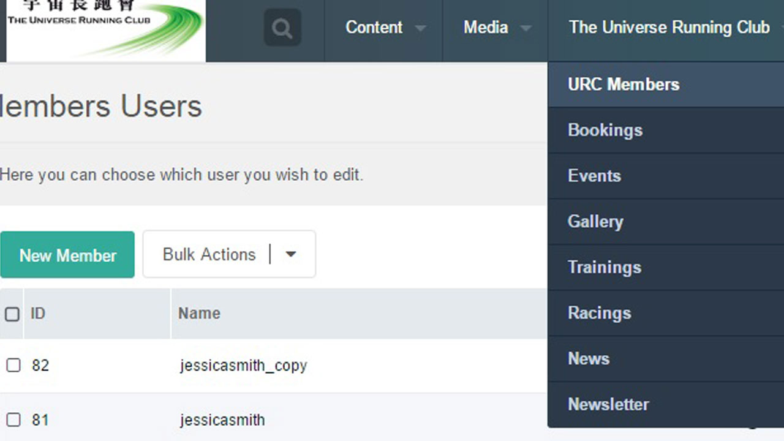Click the ID value 81

tap(40, 420)
